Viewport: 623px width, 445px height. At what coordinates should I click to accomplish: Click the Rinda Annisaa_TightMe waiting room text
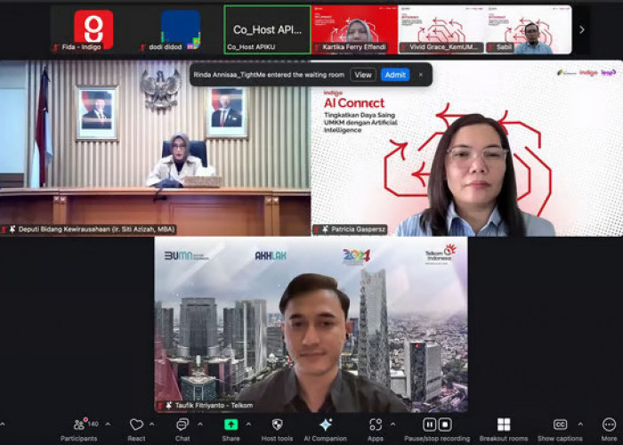(269, 75)
